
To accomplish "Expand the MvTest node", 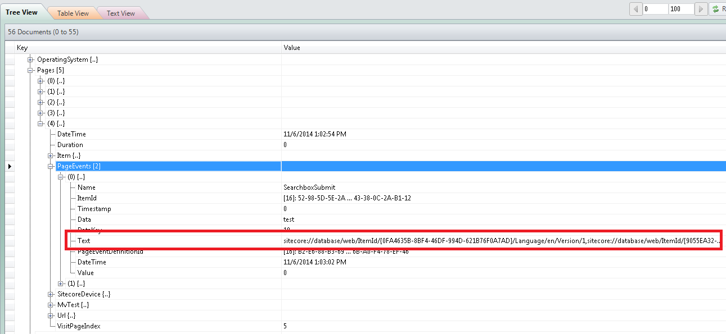I will (x=50, y=304).
